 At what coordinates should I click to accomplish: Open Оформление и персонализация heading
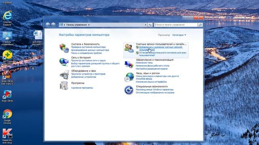coord(155,60)
